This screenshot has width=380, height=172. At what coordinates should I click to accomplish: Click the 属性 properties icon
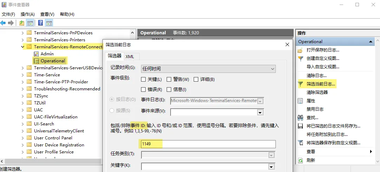click(x=300, y=101)
